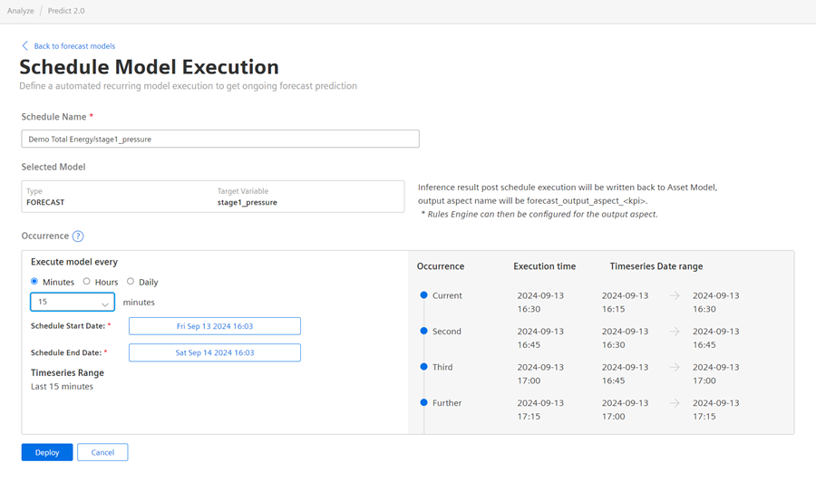The image size is (816, 482).
Task: Go to Analyze in the breadcrumb
Action: tap(20, 11)
